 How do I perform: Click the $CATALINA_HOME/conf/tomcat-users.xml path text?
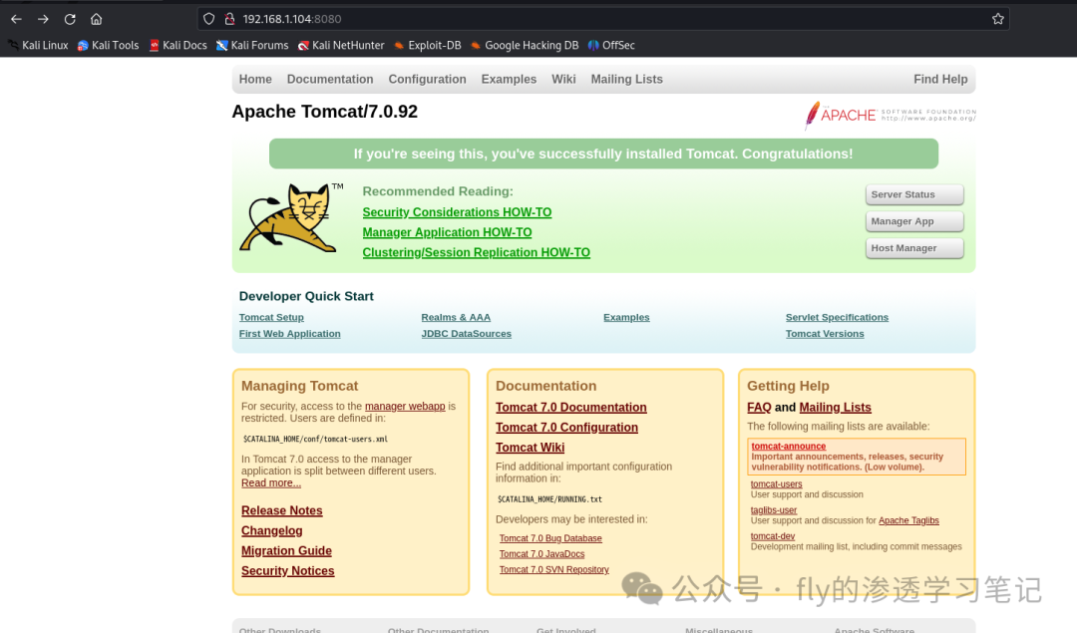coord(315,439)
